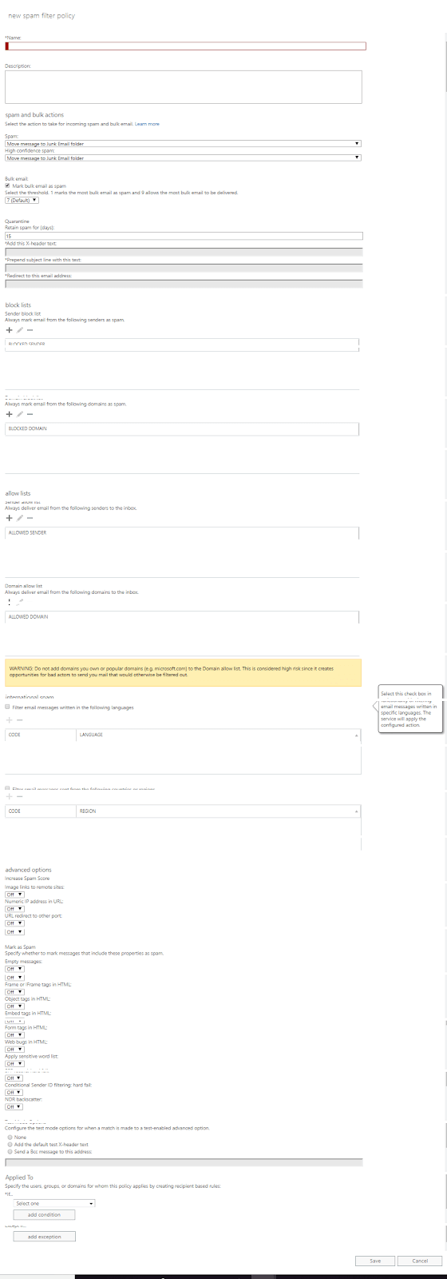This screenshot has width=447, height=1279.
Task: Expand the bulk threshold 7 (Default) dropdown
Action: (22, 200)
